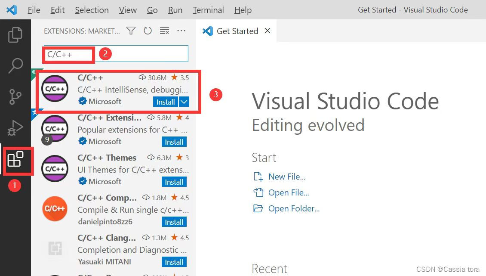Click the New File icon under Start
Image resolution: width=486 pixels, height=276 pixels.
pyautogui.click(x=258, y=177)
